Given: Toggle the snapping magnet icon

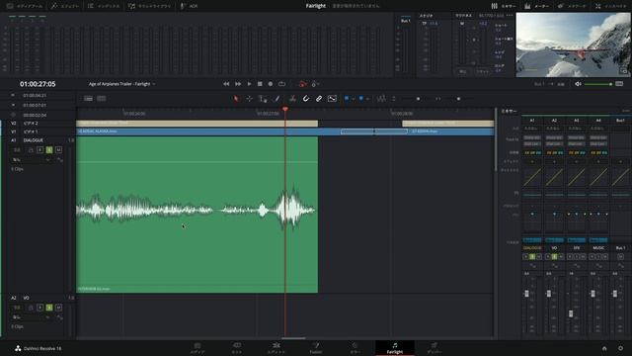Looking at the screenshot, I should (x=306, y=99).
